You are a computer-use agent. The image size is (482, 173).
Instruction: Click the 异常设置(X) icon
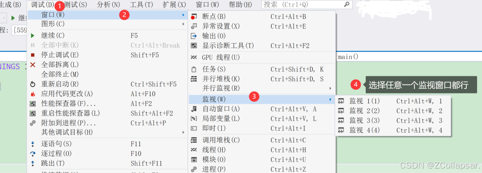[194, 27]
